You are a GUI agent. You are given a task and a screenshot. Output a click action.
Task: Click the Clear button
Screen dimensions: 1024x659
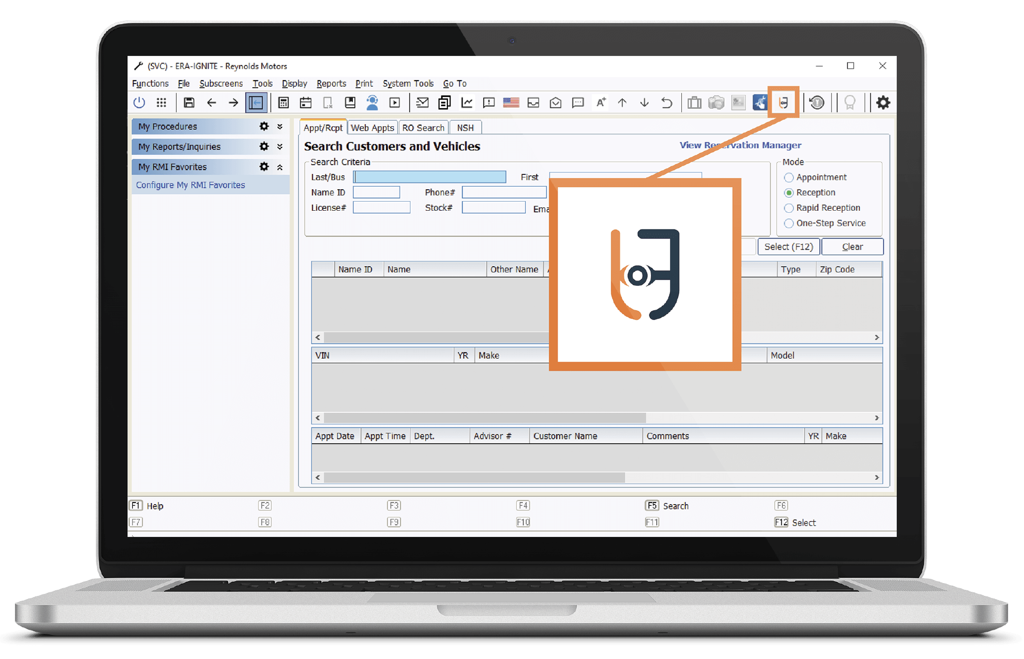853,247
